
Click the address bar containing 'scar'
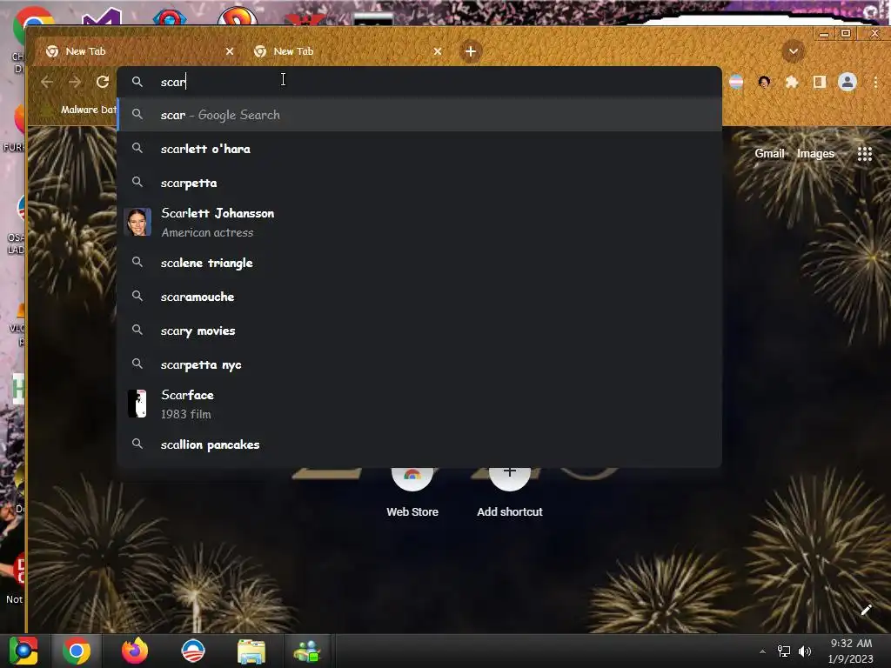point(419,82)
